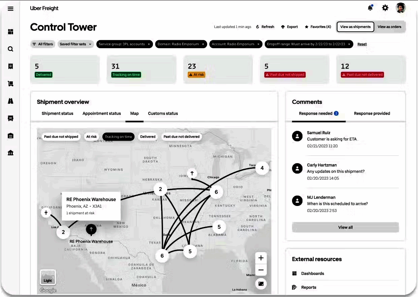Switch to View as orders
Viewport: 418px width, 297px height.
[389, 27]
